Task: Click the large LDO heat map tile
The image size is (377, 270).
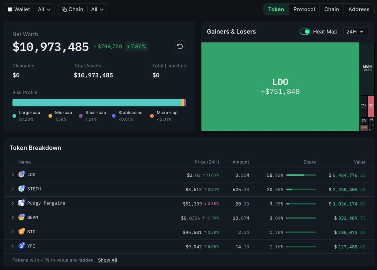Action: pos(280,87)
